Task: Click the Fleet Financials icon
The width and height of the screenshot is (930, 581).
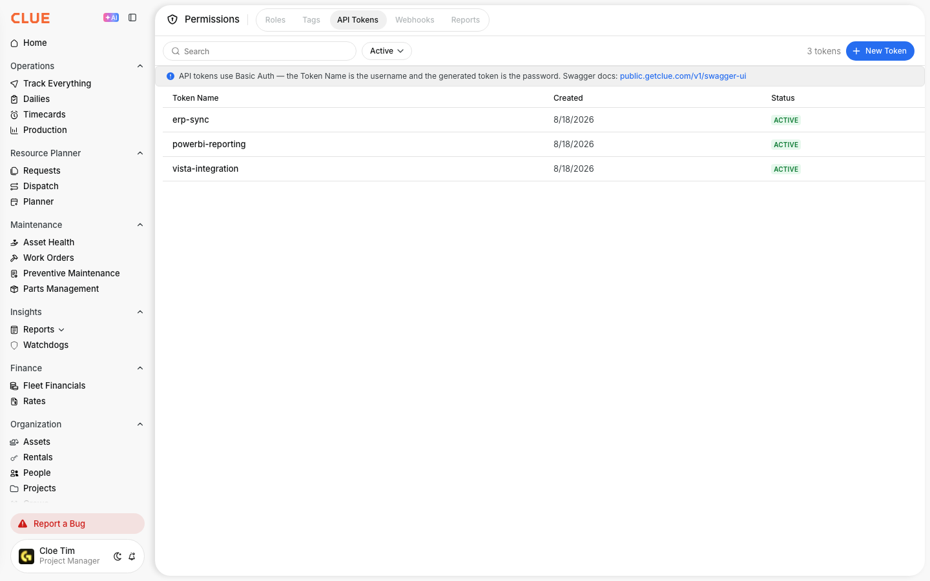Action: pos(14,386)
